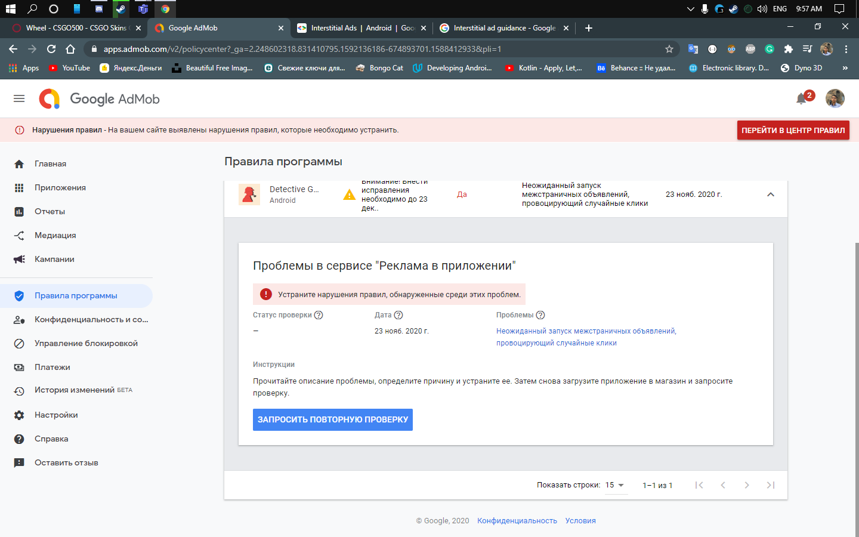Open a new browser tab
Viewport: 859px width, 537px height.
[x=589, y=28]
